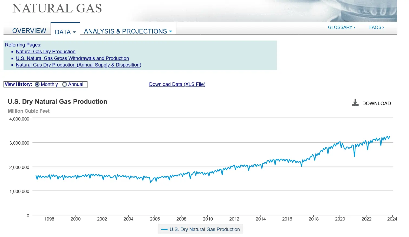Click the NATURAL GAS page heading

57,8
